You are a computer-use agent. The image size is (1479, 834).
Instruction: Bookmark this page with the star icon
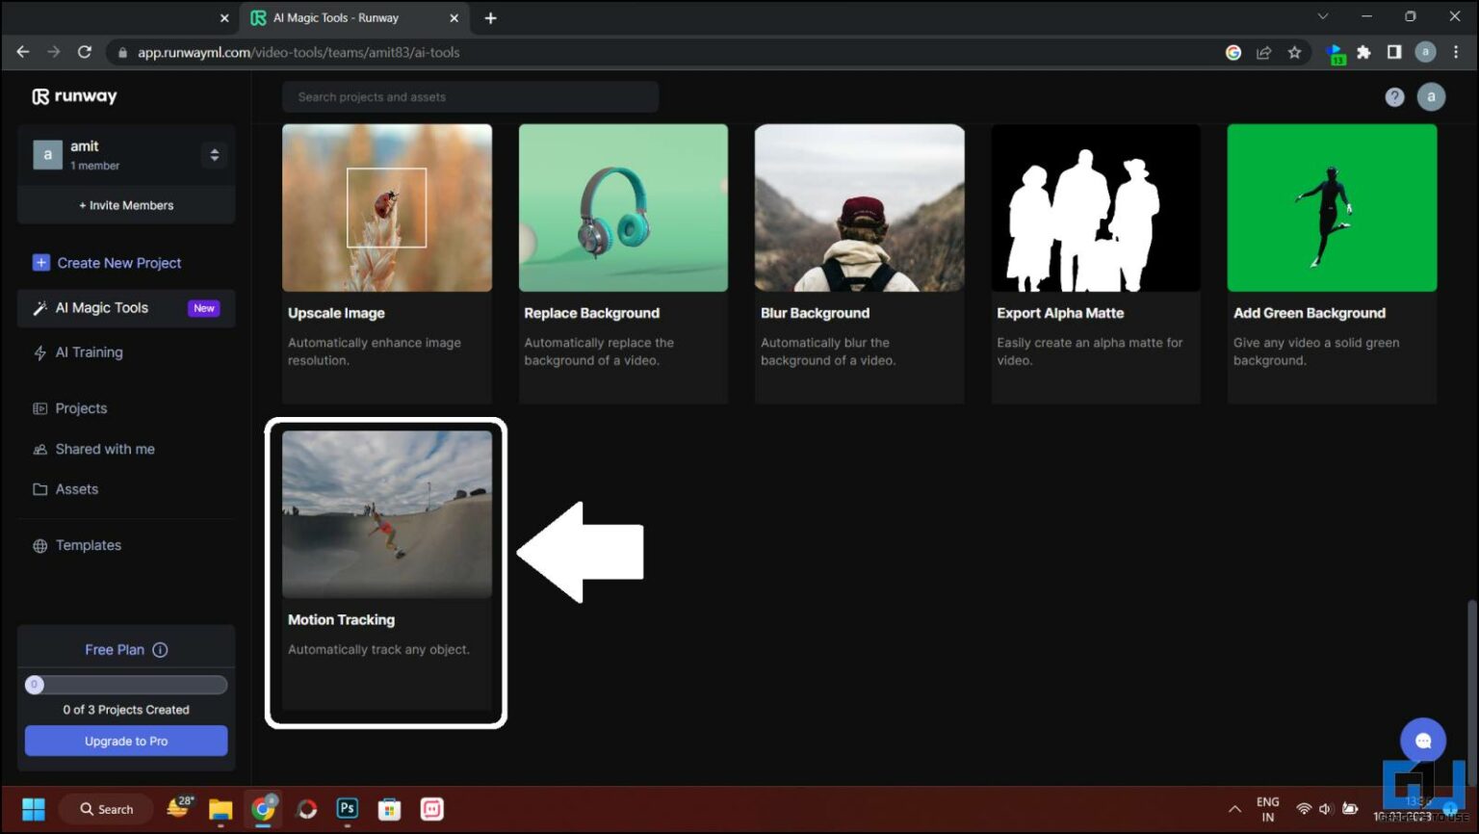click(1294, 52)
